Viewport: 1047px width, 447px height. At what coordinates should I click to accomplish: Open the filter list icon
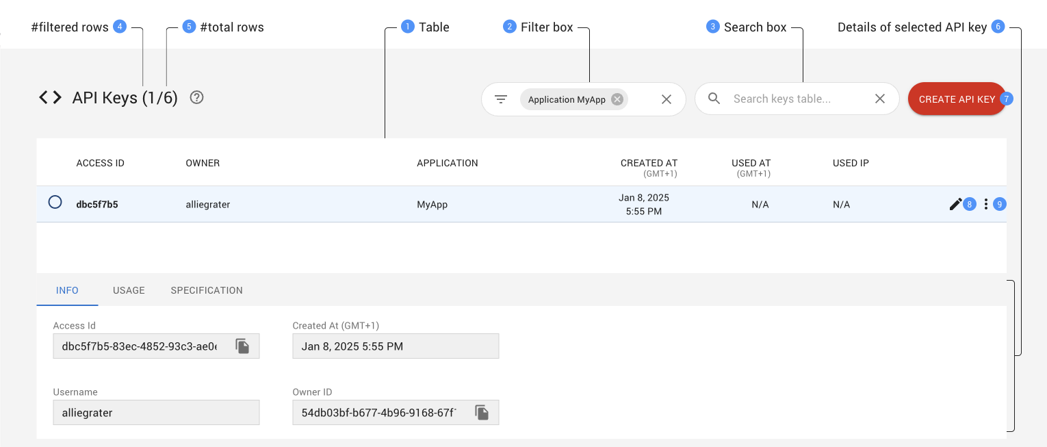[x=501, y=99]
